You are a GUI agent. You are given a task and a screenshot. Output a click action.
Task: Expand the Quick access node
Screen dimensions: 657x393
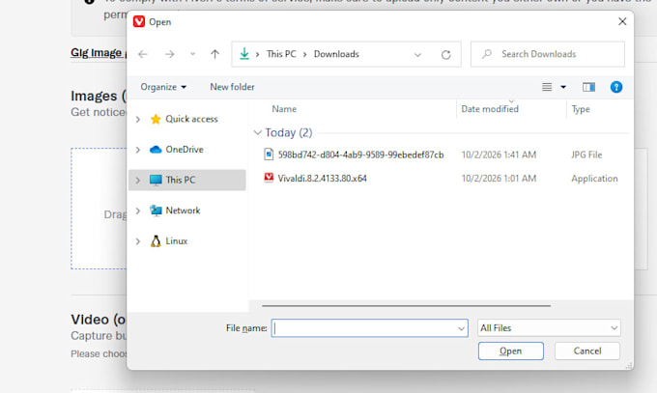(x=138, y=120)
